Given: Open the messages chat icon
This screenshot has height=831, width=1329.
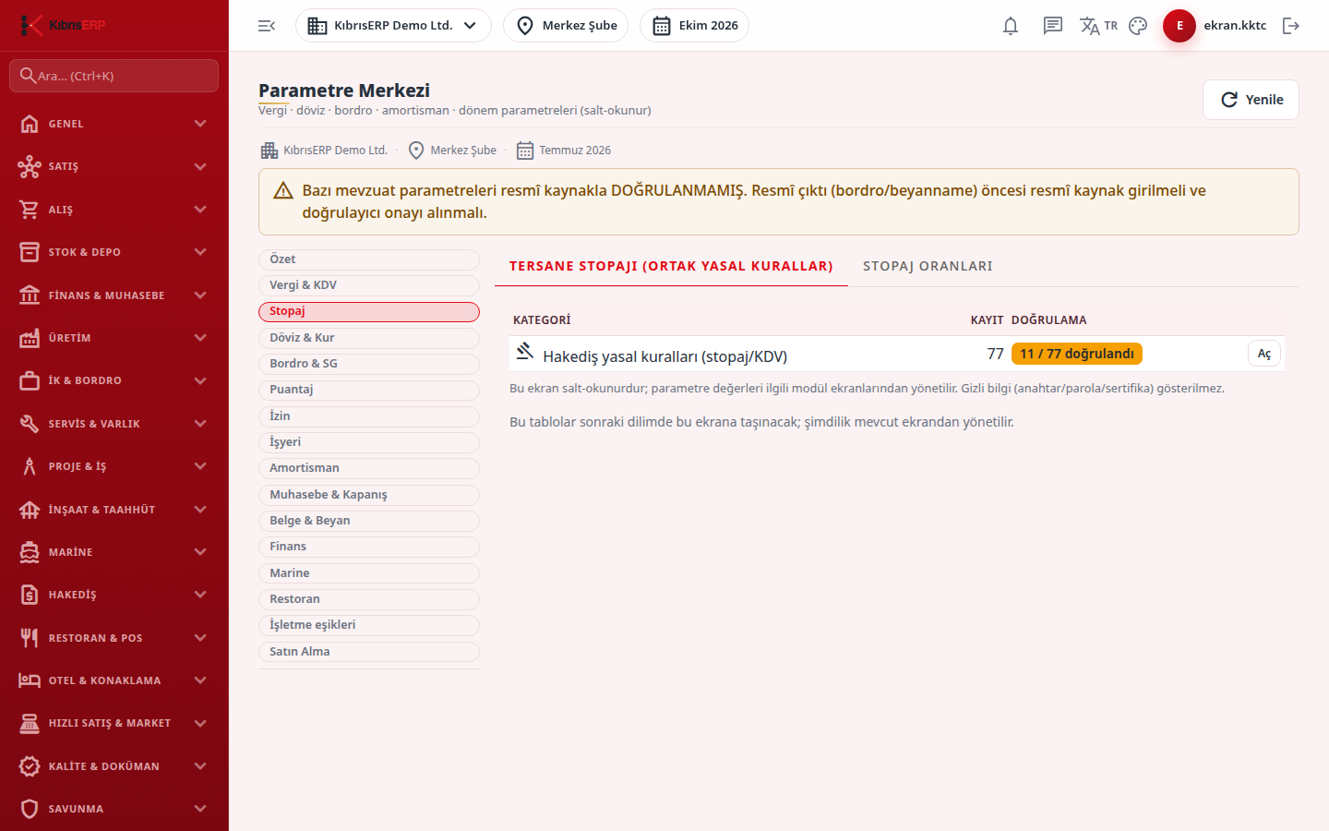Looking at the screenshot, I should pos(1053,26).
